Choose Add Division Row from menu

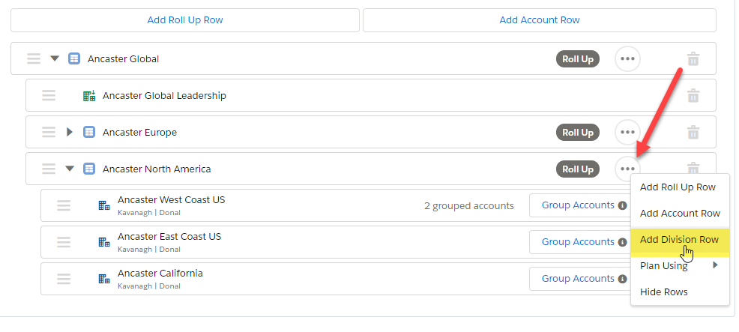[x=680, y=240]
